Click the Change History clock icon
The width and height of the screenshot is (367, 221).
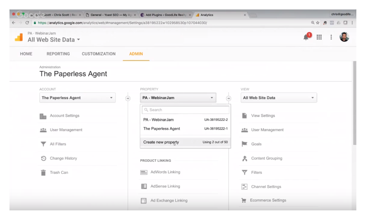pyautogui.click(x=44, y=158)
